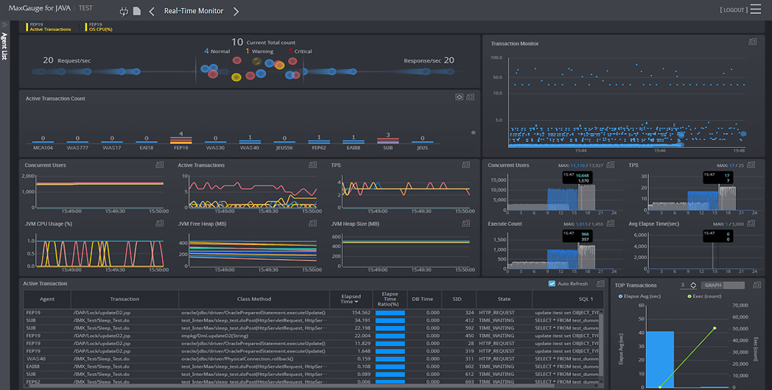Image resolution: width=772 pixels, height=390 pixels.
Task: Maximize the right Concurrent Users bar chart
Action: pyautogui.click(x=611, y=165)
